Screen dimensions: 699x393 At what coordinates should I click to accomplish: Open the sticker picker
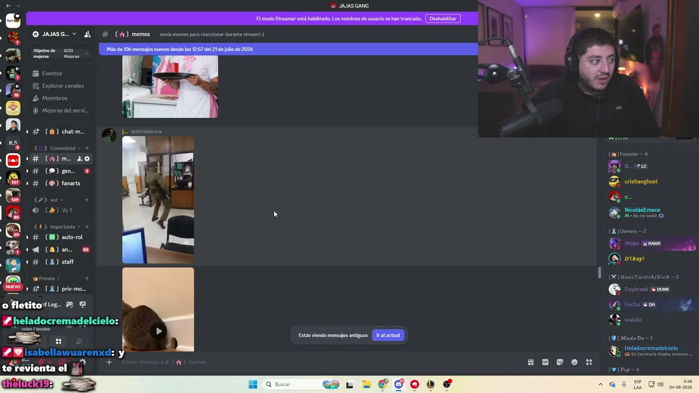pos(560,362)
